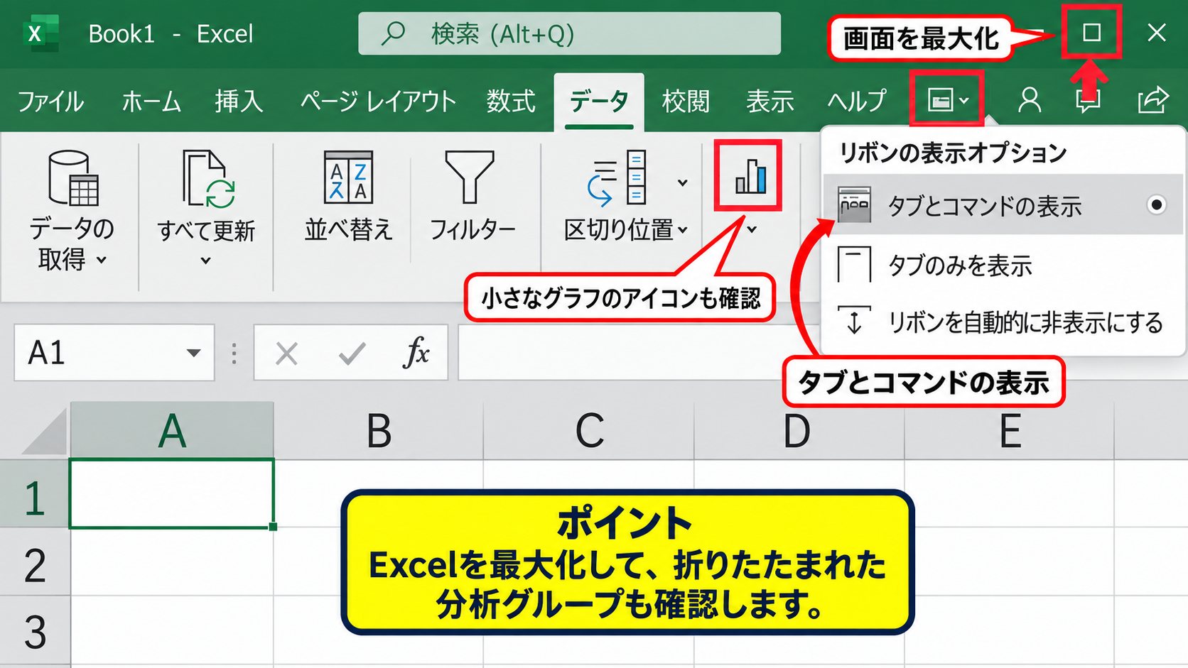
Task: Select cell A1 in the worksheet
Action: click(172, 494)
